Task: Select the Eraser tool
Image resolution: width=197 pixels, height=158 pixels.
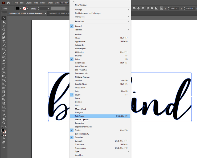Action: pyautogui.click(x=4, y=61)
